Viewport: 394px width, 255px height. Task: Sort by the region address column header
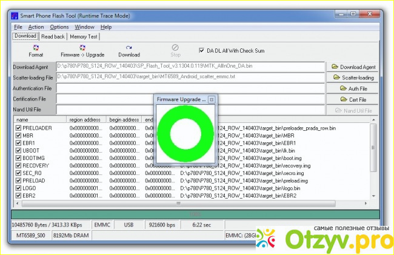(87, 120)
